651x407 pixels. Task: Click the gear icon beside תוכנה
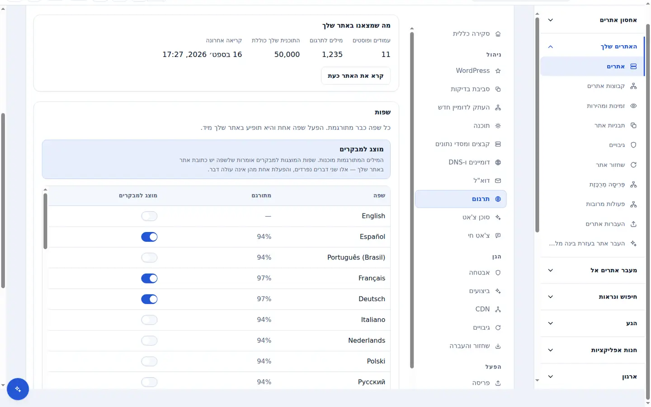(x=498, y=126)
